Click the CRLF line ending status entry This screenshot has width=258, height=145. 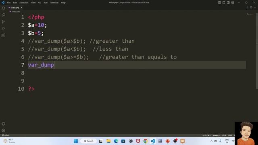[x=230, y=135]
